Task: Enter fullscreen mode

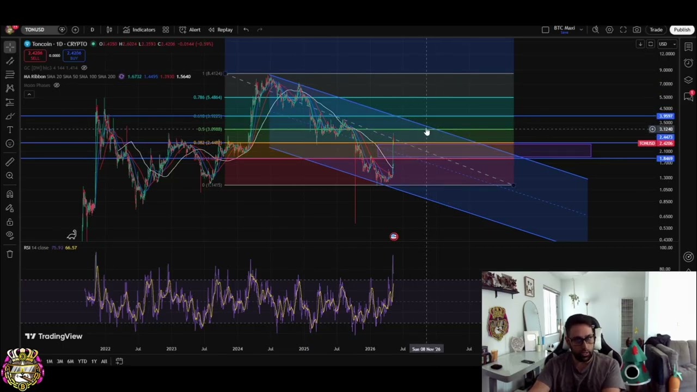Action: tap(623, 29)
